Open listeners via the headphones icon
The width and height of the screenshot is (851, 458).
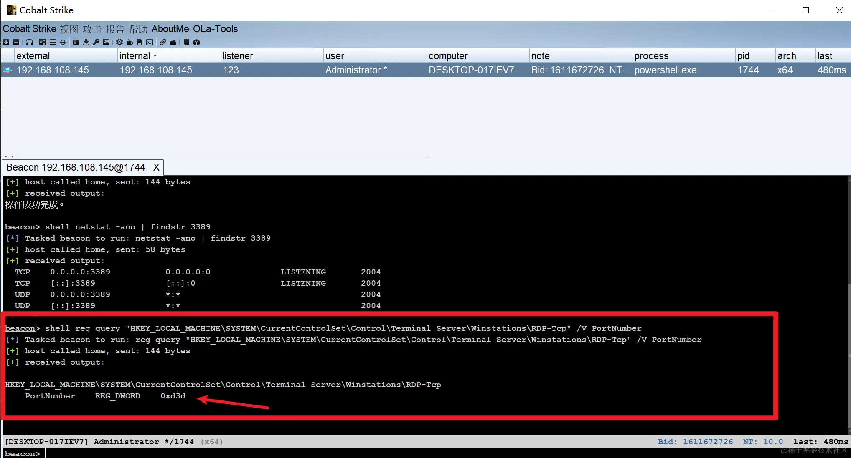[x=29, y=42]
